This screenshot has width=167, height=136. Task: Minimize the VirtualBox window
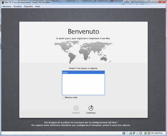(x=152, y=2)
